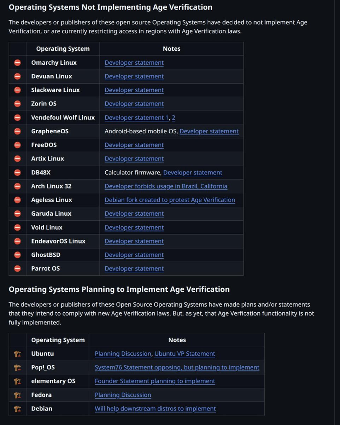340x425 pixels.
Task: Select the 'GrapheneOS' name cell
Action: [x=63, y=131]
